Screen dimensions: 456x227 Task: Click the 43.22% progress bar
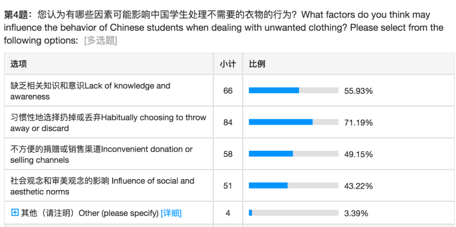tap(293, 186)
